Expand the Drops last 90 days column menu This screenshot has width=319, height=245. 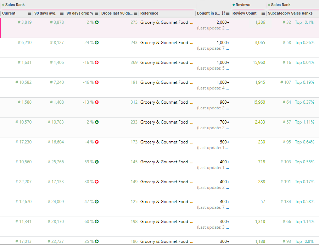point(135,13)
